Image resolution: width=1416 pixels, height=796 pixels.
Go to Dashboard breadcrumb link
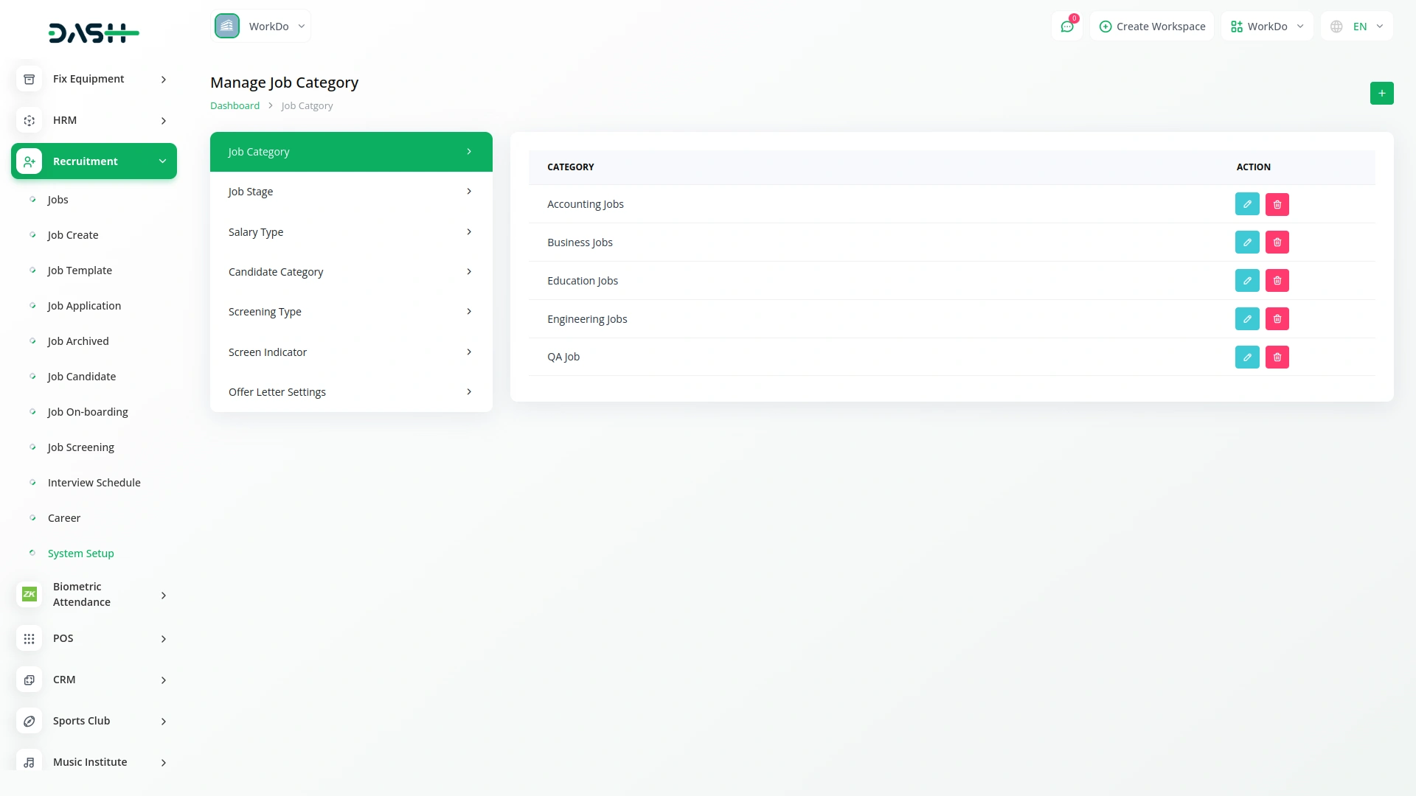pyautogui.click(x=235, y=106)
